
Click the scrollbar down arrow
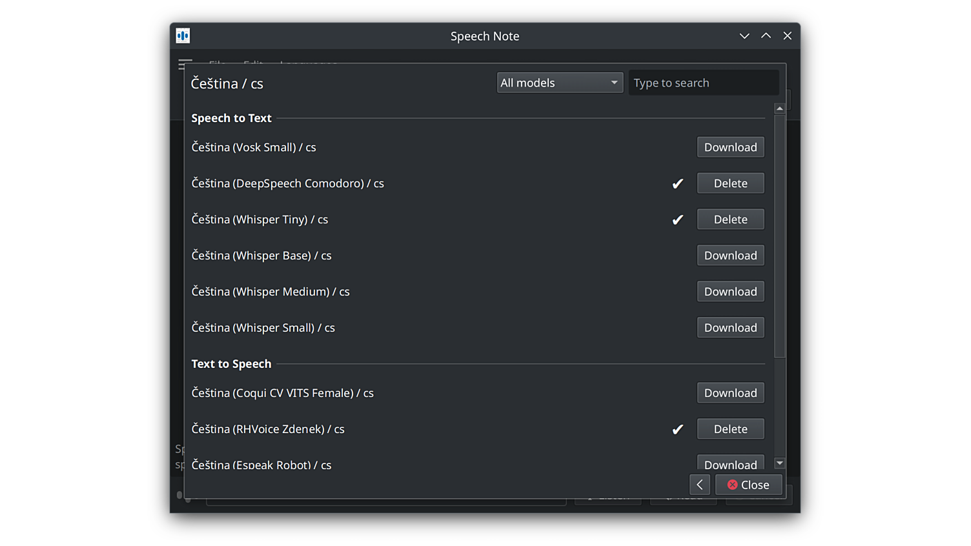[779, 463]
